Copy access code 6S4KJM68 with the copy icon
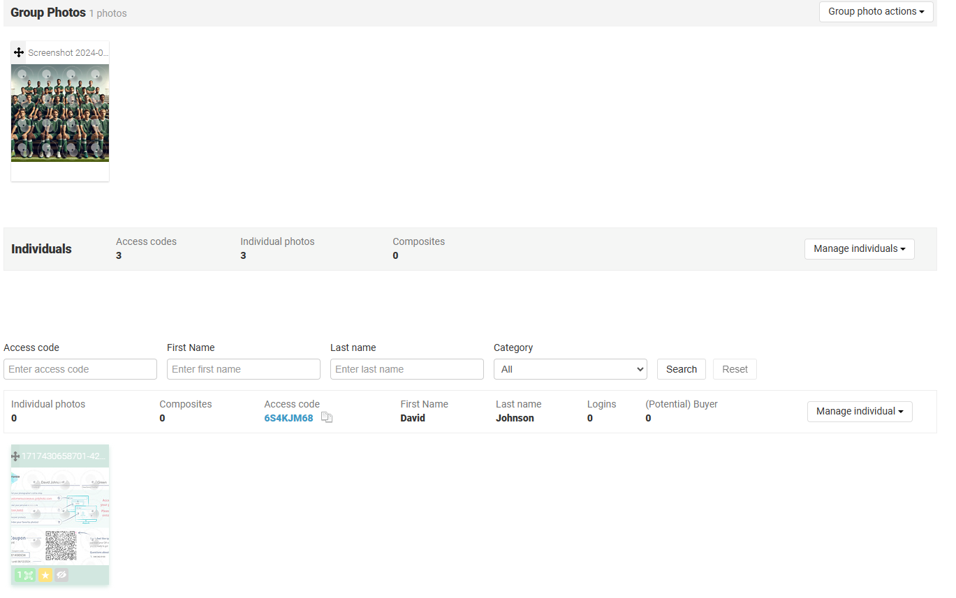Screen dimensions: 956x598 [327, 417]
